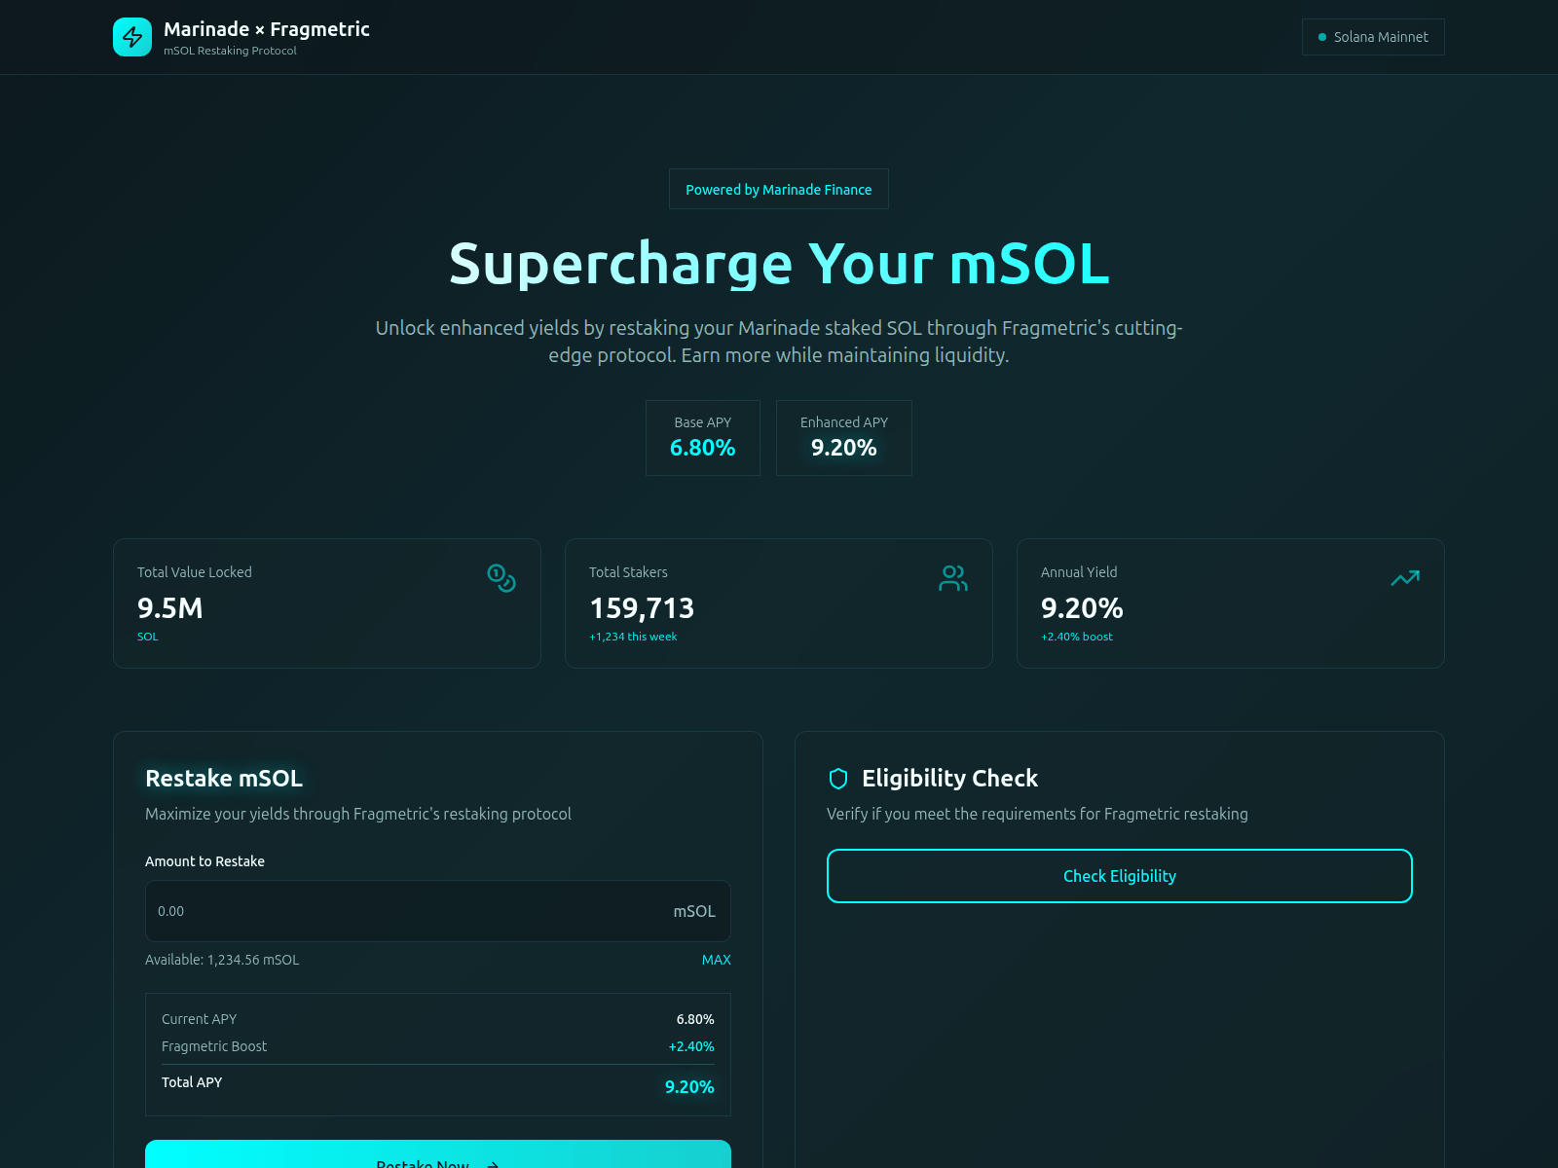Click the 159,713 total stakers figure
The width and height of the screenshot is (1558, 1168).
642,608
